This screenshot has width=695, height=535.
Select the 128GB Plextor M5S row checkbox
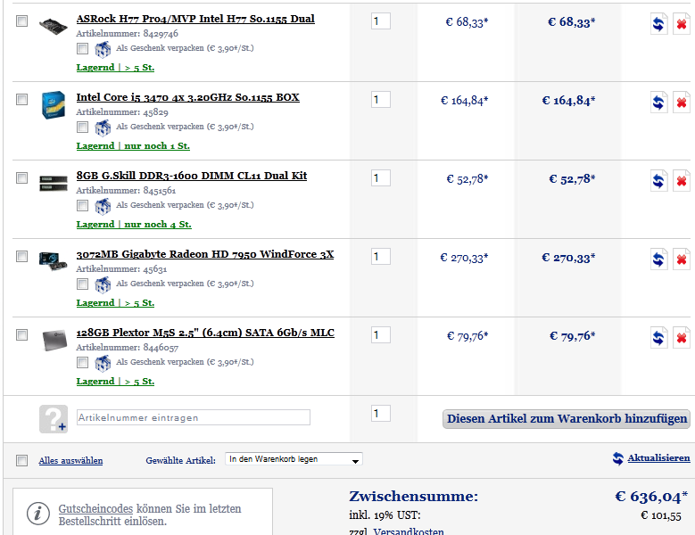pyautogui.click(x=21, y=334)
